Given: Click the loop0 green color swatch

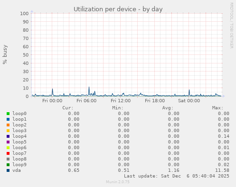Looking at the screenshot, I should pyautogui.click(x=8, y=114).
